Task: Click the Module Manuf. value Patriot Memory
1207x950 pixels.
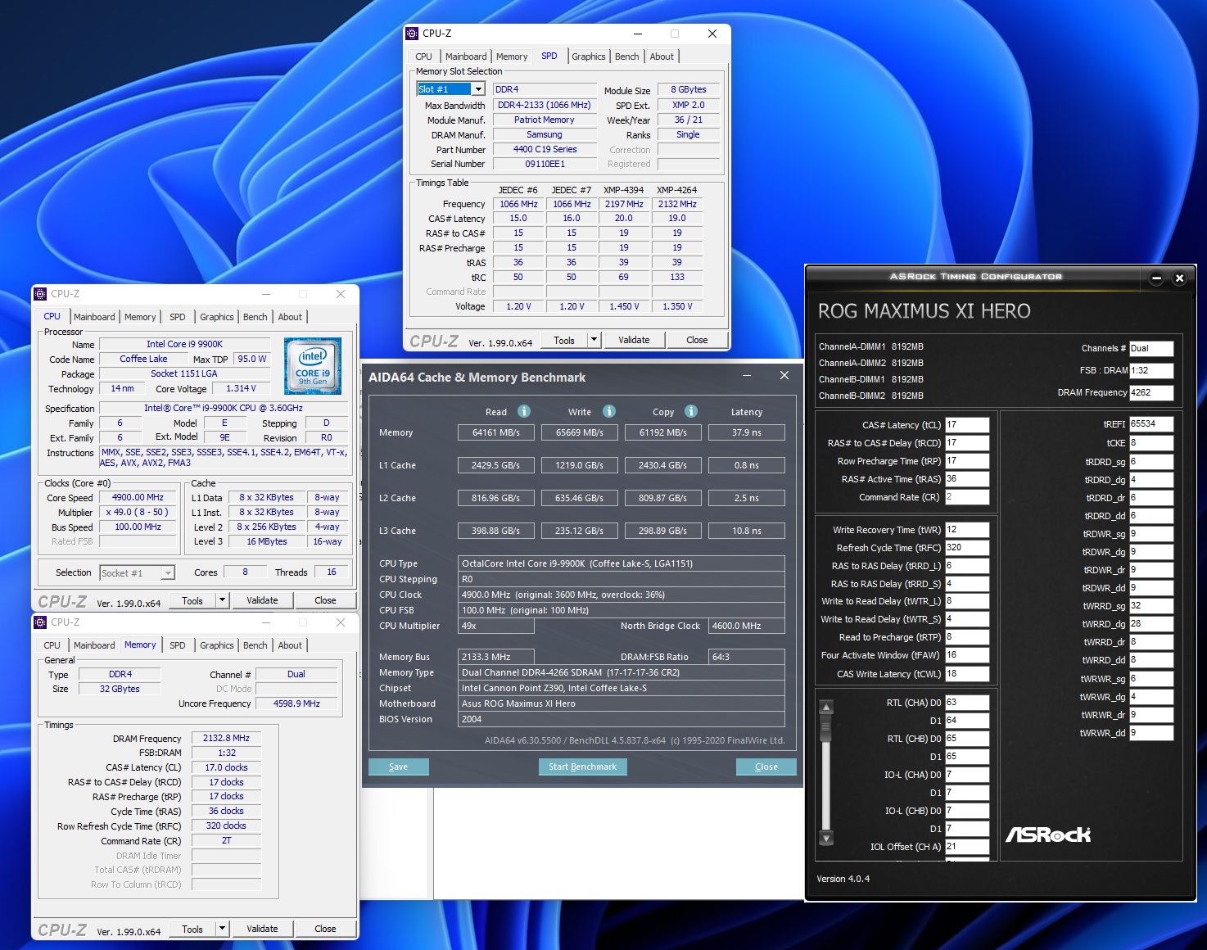Action: coord(545,120)
